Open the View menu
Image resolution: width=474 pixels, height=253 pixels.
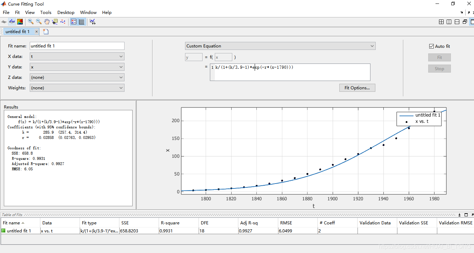coord(30,12)
